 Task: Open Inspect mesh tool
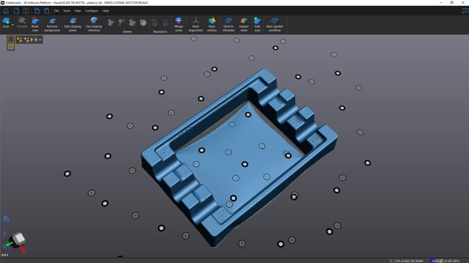click(x=244, y=24)
